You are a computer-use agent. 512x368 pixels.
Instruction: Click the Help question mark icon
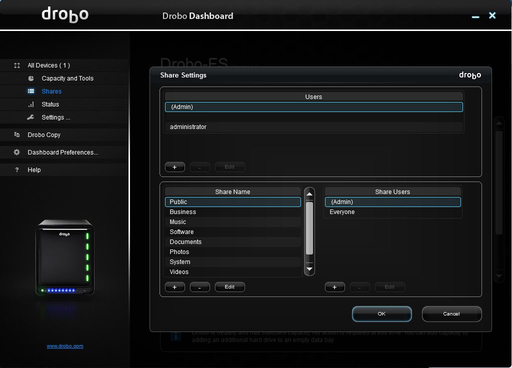point(17,170)
